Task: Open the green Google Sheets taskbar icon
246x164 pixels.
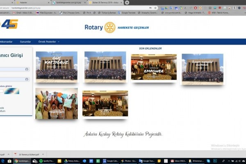Action: [x=98, y=161]
